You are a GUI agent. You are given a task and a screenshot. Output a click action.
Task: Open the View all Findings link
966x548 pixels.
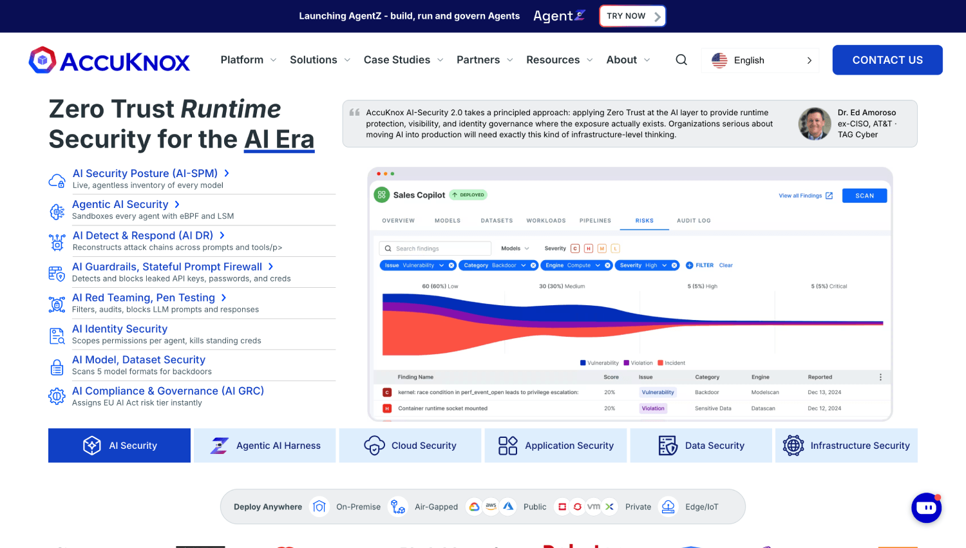pyautogui.click(x=806, y=196)
